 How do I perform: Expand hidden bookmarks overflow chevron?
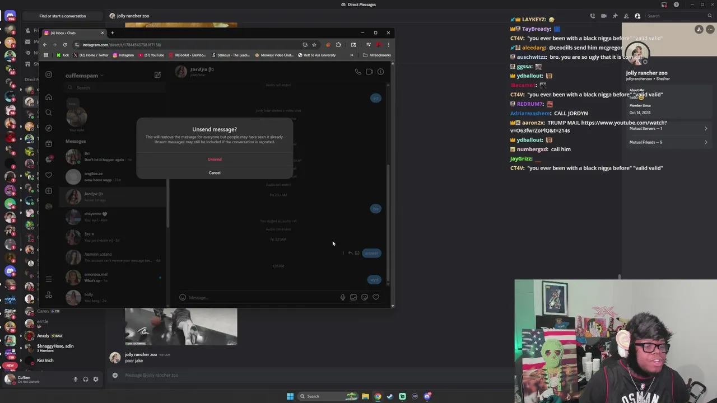[x=352, y=55]
